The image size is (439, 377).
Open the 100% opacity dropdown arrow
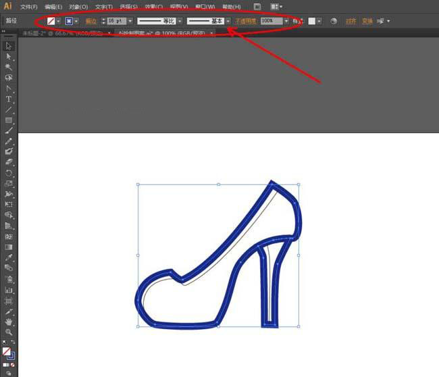[286, 21]
